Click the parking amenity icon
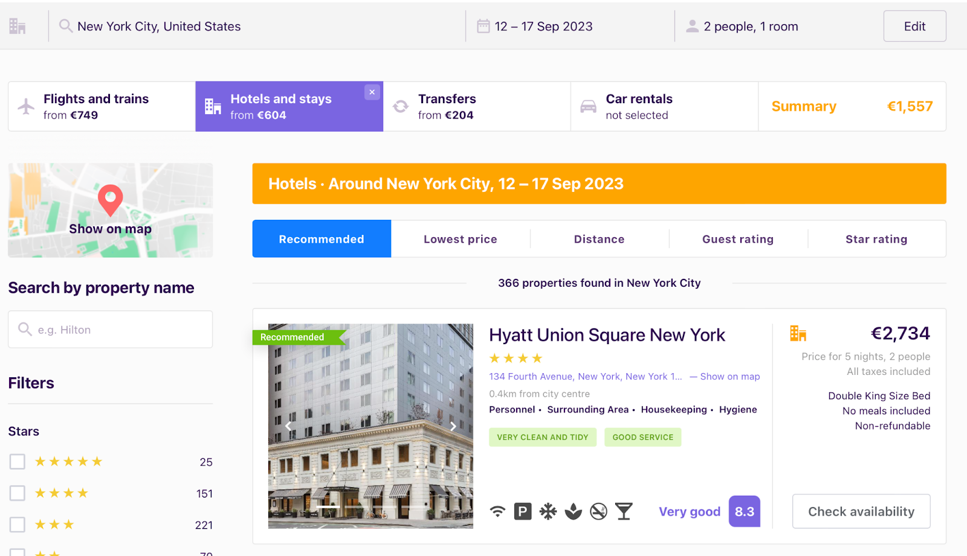Screen dimensions: 967x556 [523, 511]
